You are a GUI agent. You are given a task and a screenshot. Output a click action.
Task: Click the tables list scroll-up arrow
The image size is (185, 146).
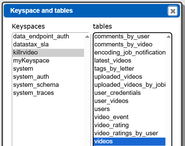pyautogui.click(x=168, y=37)
